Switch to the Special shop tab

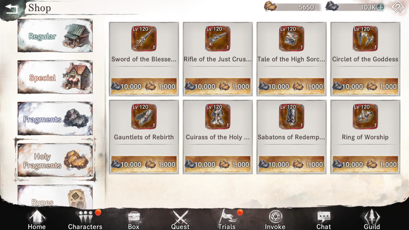55,77
